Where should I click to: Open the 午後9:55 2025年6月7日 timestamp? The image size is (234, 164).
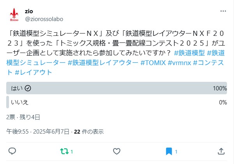pos(38,132)
